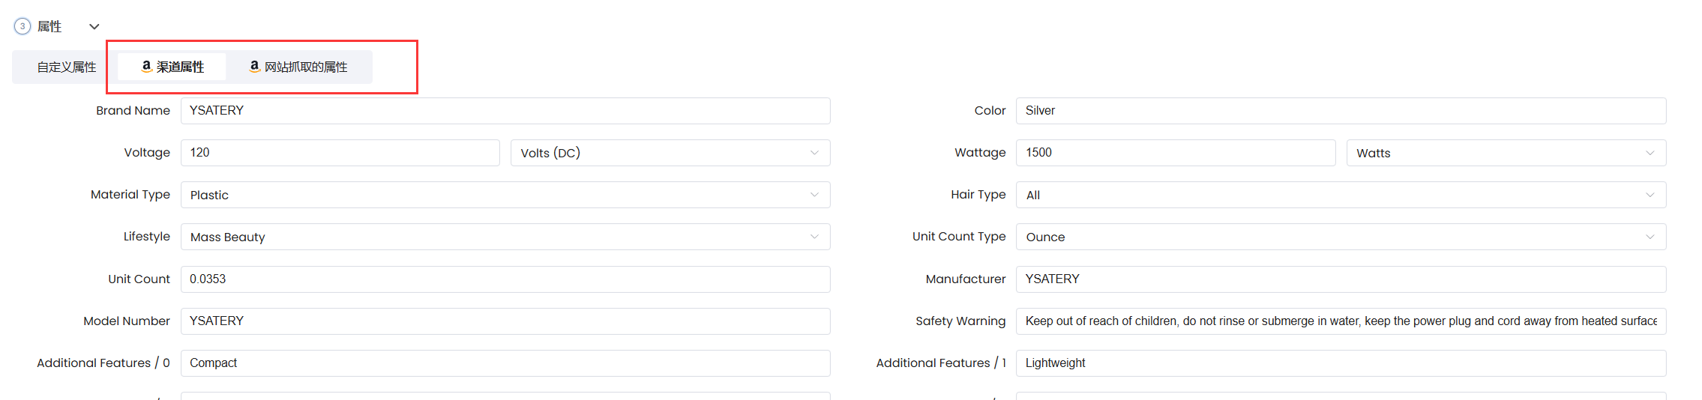Click the Additional Features Lightweight field
This screenshot has width=1702, height=400.
(x=1341, y=363)
